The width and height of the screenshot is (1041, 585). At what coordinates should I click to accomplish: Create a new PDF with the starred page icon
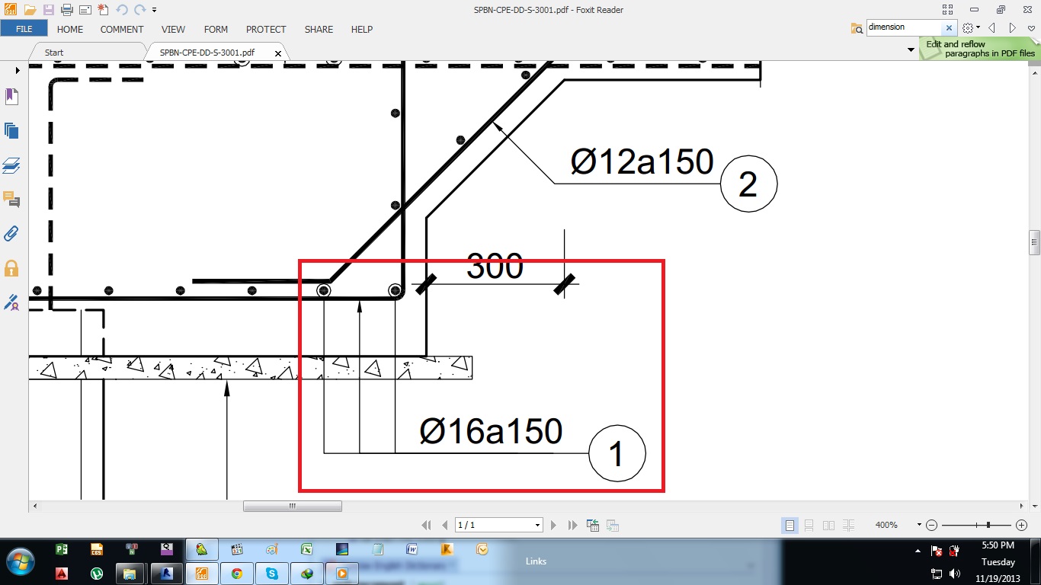[x=103, y=10]
